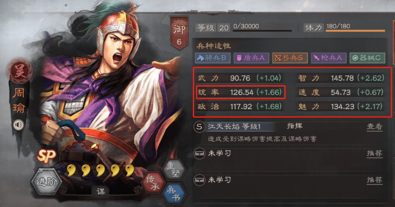The height and width of the screenshot is (207, 395).
Task: Select the 盾兵A troop aptitude tag
Action: pos(251,58)
